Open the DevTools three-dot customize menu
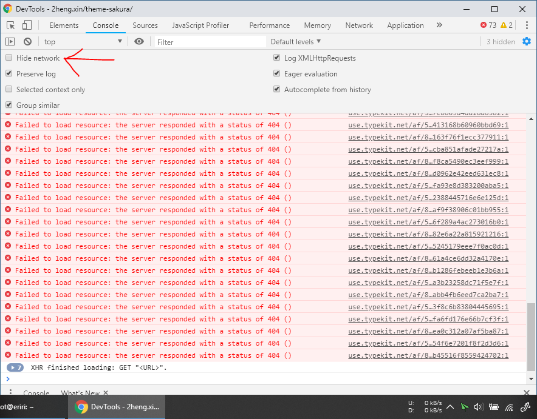The width and height of the screenshot is (537, 419). 527,25
